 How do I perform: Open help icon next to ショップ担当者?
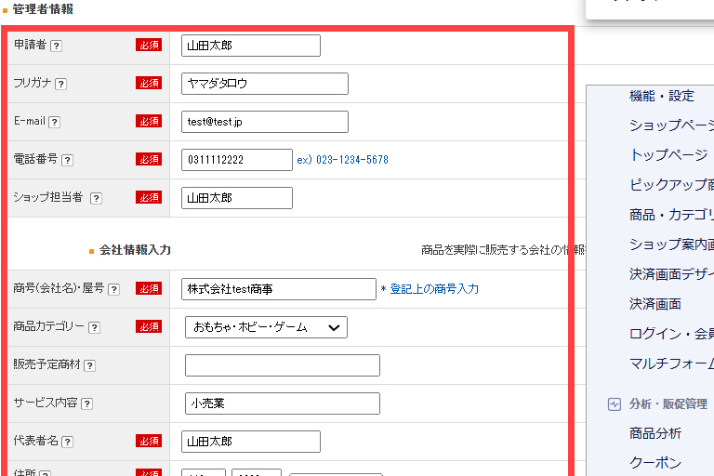pyautogui.click(x=96, y=199)
